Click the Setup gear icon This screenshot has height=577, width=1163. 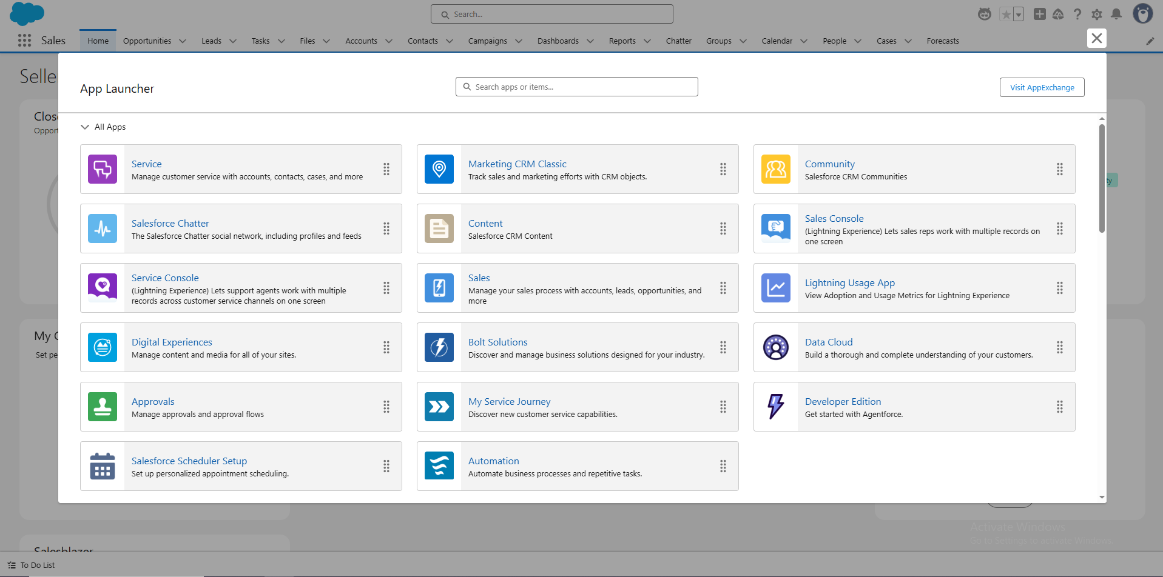1097,14
